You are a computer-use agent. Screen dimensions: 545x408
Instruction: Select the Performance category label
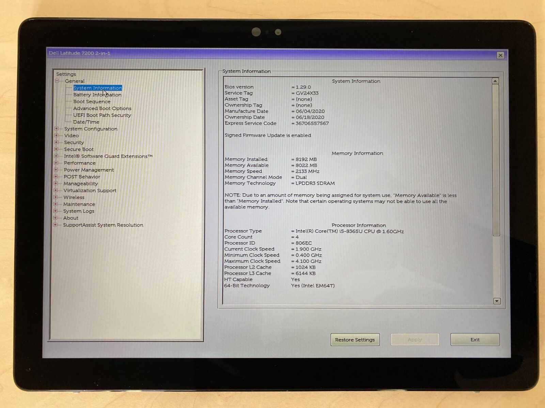[x=80, y=163]
